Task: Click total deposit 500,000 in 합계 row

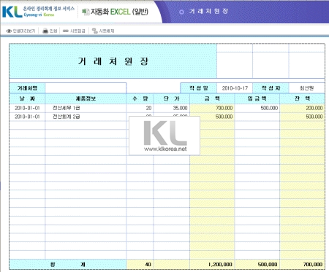Action: click(257, 265)
